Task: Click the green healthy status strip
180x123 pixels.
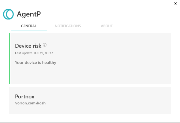Action: pos(10,58)
